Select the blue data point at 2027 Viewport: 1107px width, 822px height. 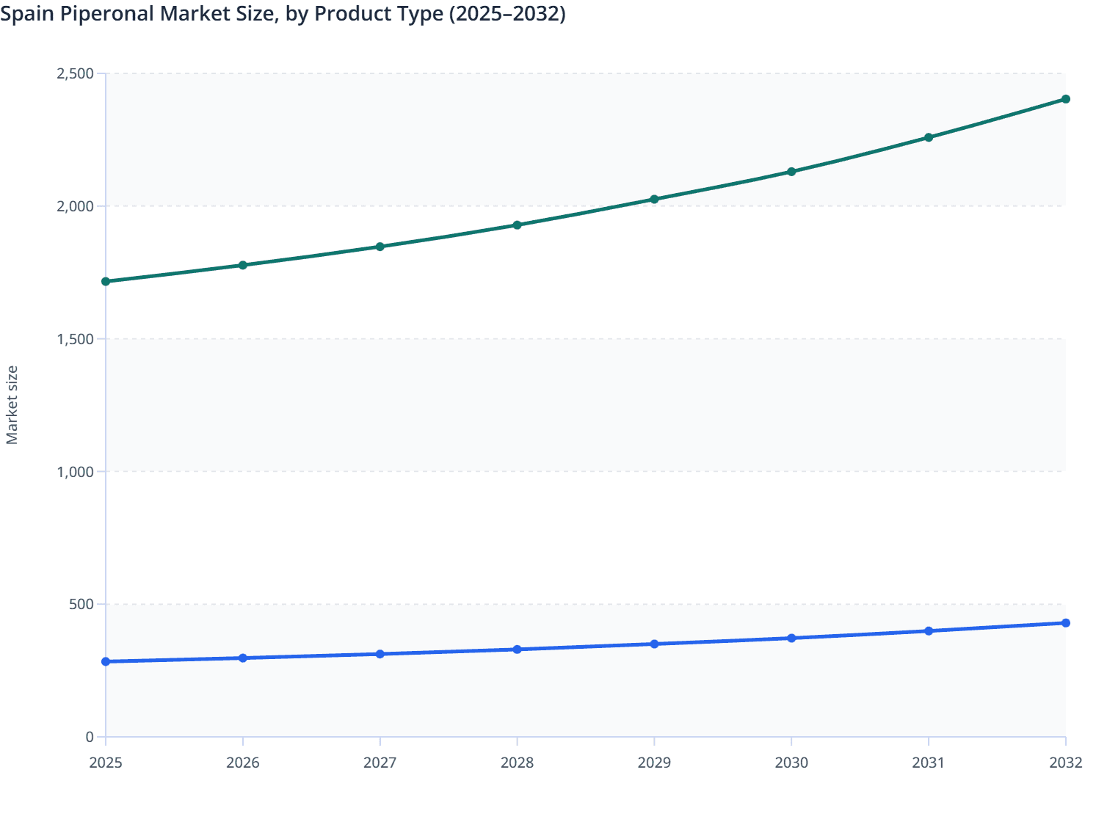pos(380,652)
